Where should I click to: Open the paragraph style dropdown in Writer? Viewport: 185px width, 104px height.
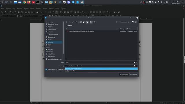pyautogui.click(x=15, y=16)
